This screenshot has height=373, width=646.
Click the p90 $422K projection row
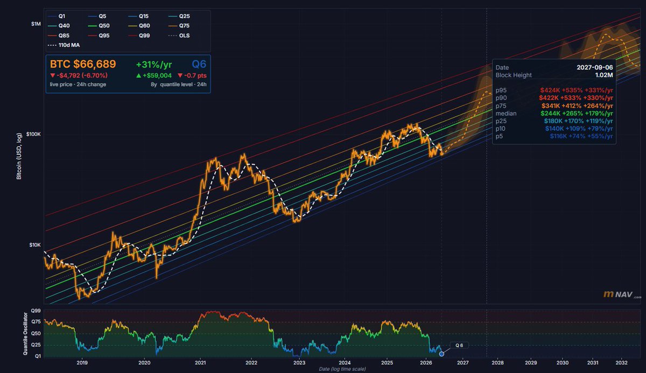pyautogui.click(x=554, y=97)
